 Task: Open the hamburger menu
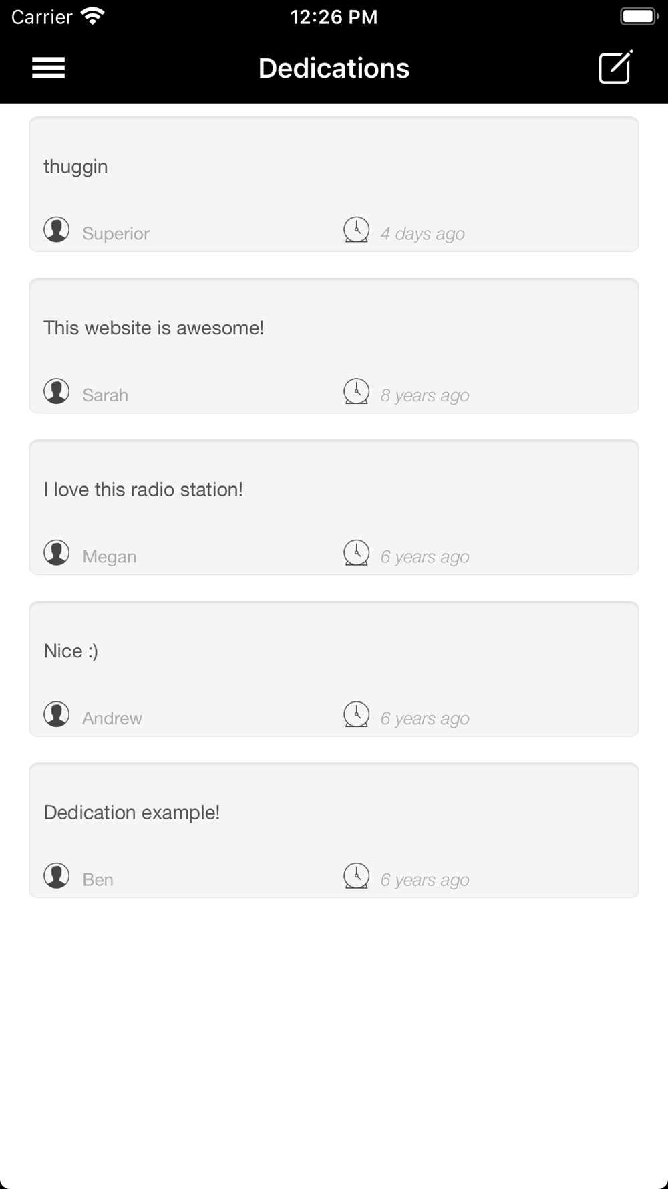49,68
